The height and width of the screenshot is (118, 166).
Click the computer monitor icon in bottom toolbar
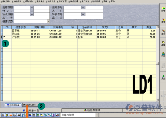38,115
